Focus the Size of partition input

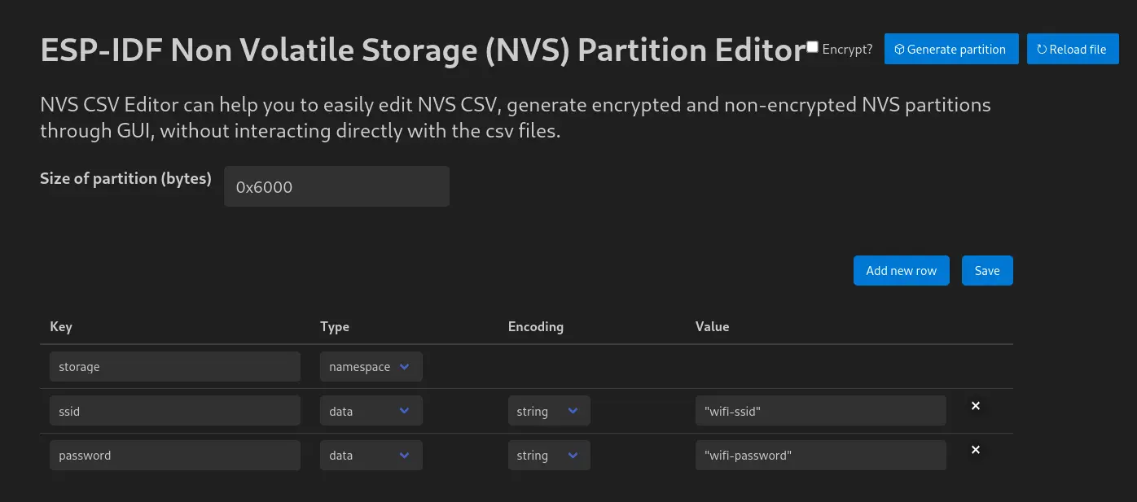[336, 186]
